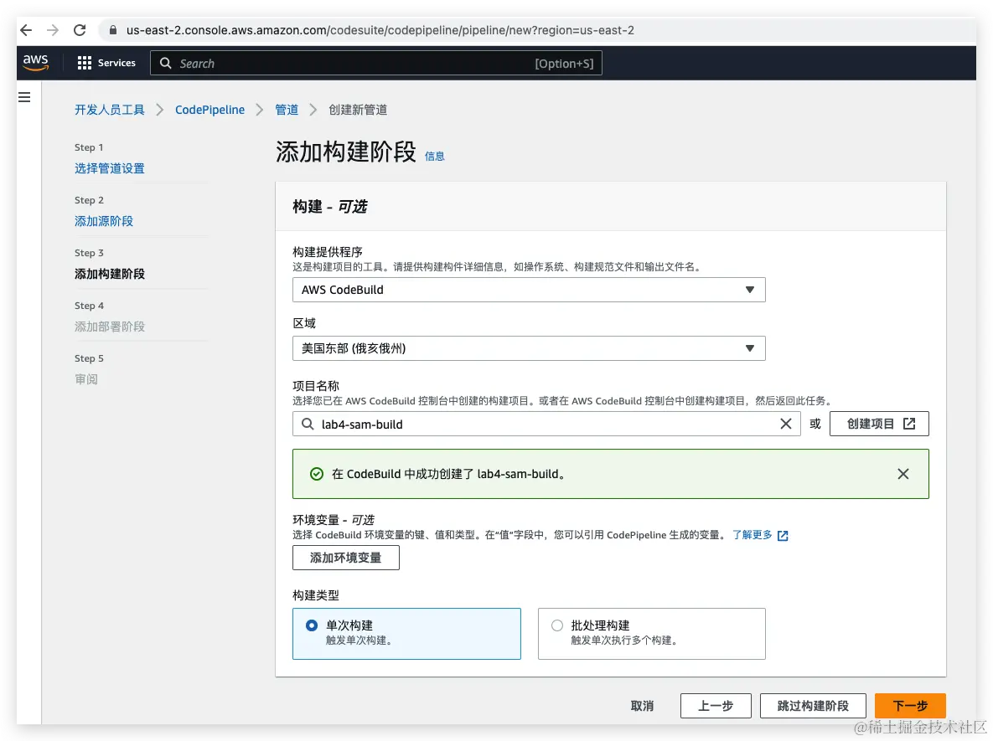This screenshot has height=741, width=993.
Task: Click the browser back arrow
Action: [x=26, y=30]
